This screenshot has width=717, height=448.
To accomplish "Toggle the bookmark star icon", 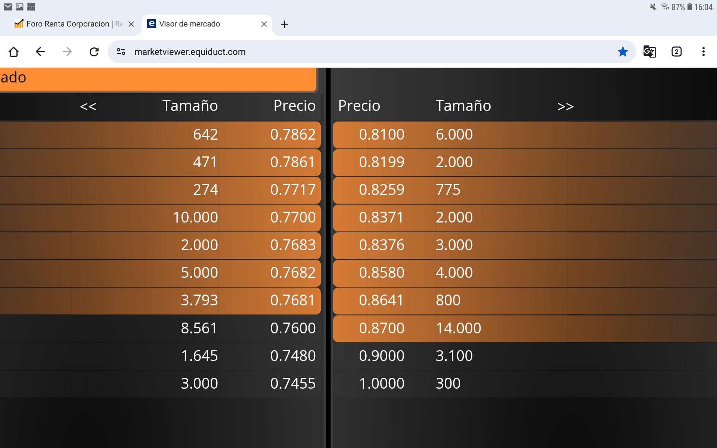I will (623, 52).
